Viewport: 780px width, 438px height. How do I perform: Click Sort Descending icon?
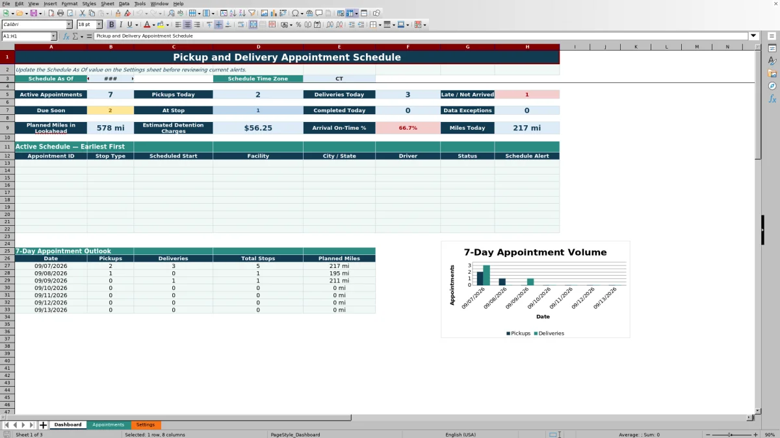point(242,13)
